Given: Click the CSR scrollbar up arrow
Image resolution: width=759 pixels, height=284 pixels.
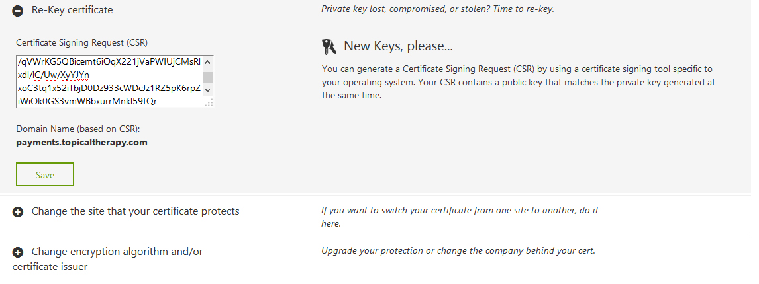Looking at the screenshot, I should click(208, 62).
